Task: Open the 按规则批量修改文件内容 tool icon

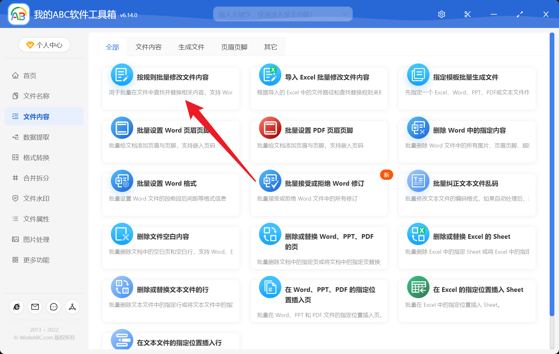Action: [122, 75]
